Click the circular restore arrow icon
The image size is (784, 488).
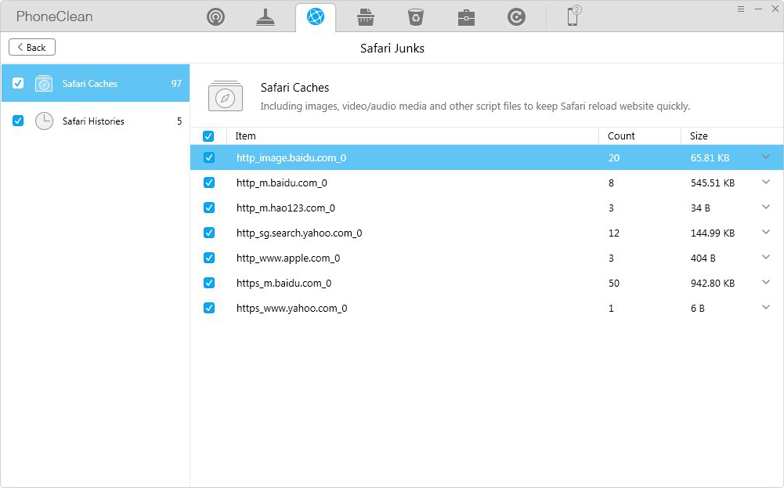(516, 17)
